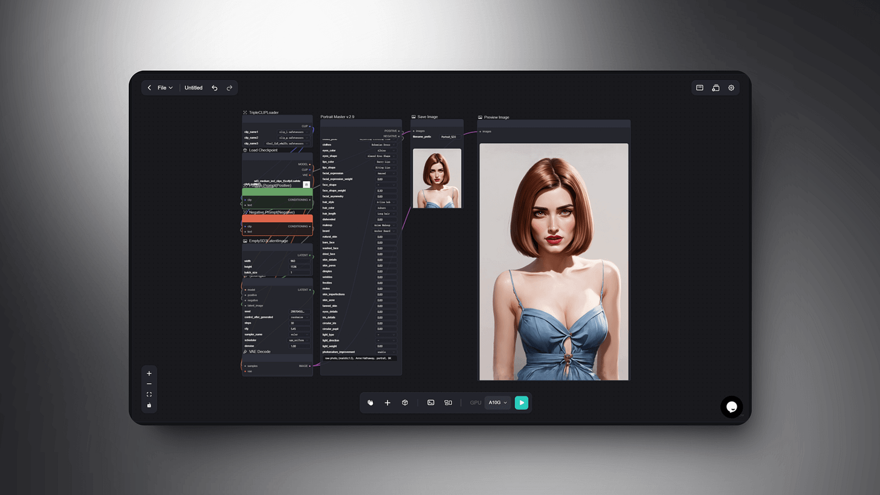The width and height of the screenshot is (880, 495).
Task: Open eyes_color Albino dropdown
Action: [385, 150]
